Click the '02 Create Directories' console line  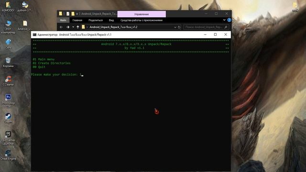(x=52, y=63)
